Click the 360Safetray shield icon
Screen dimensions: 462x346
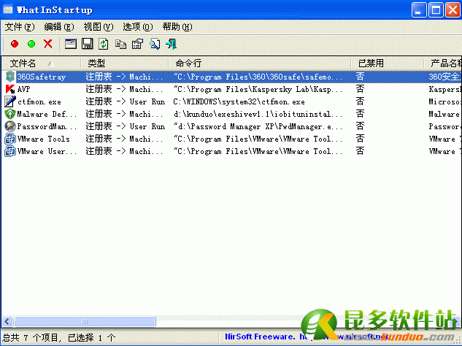(10, 77)
